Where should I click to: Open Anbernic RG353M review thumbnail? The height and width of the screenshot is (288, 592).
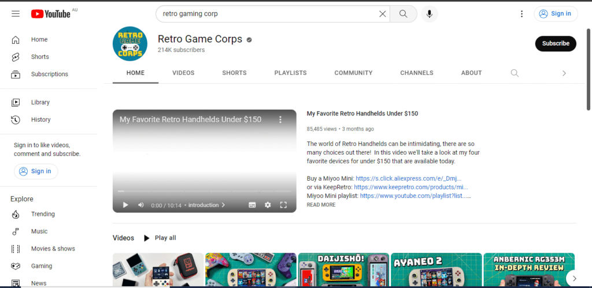click(x=529, y=270)
